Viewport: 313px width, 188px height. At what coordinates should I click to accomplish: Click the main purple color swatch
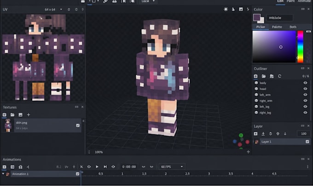pyautogui.click(x=257, y=17)
